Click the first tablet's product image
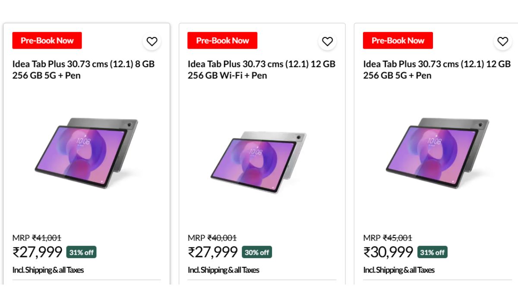518x291 pixels. tap(86, 155)
